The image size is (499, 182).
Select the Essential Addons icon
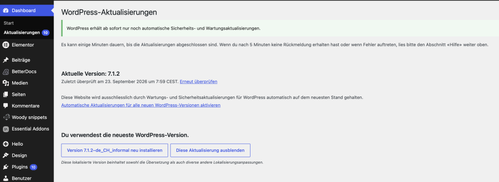pos(5,129)
